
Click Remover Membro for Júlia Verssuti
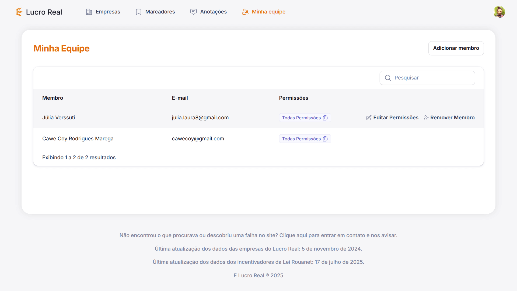[452, 118]
